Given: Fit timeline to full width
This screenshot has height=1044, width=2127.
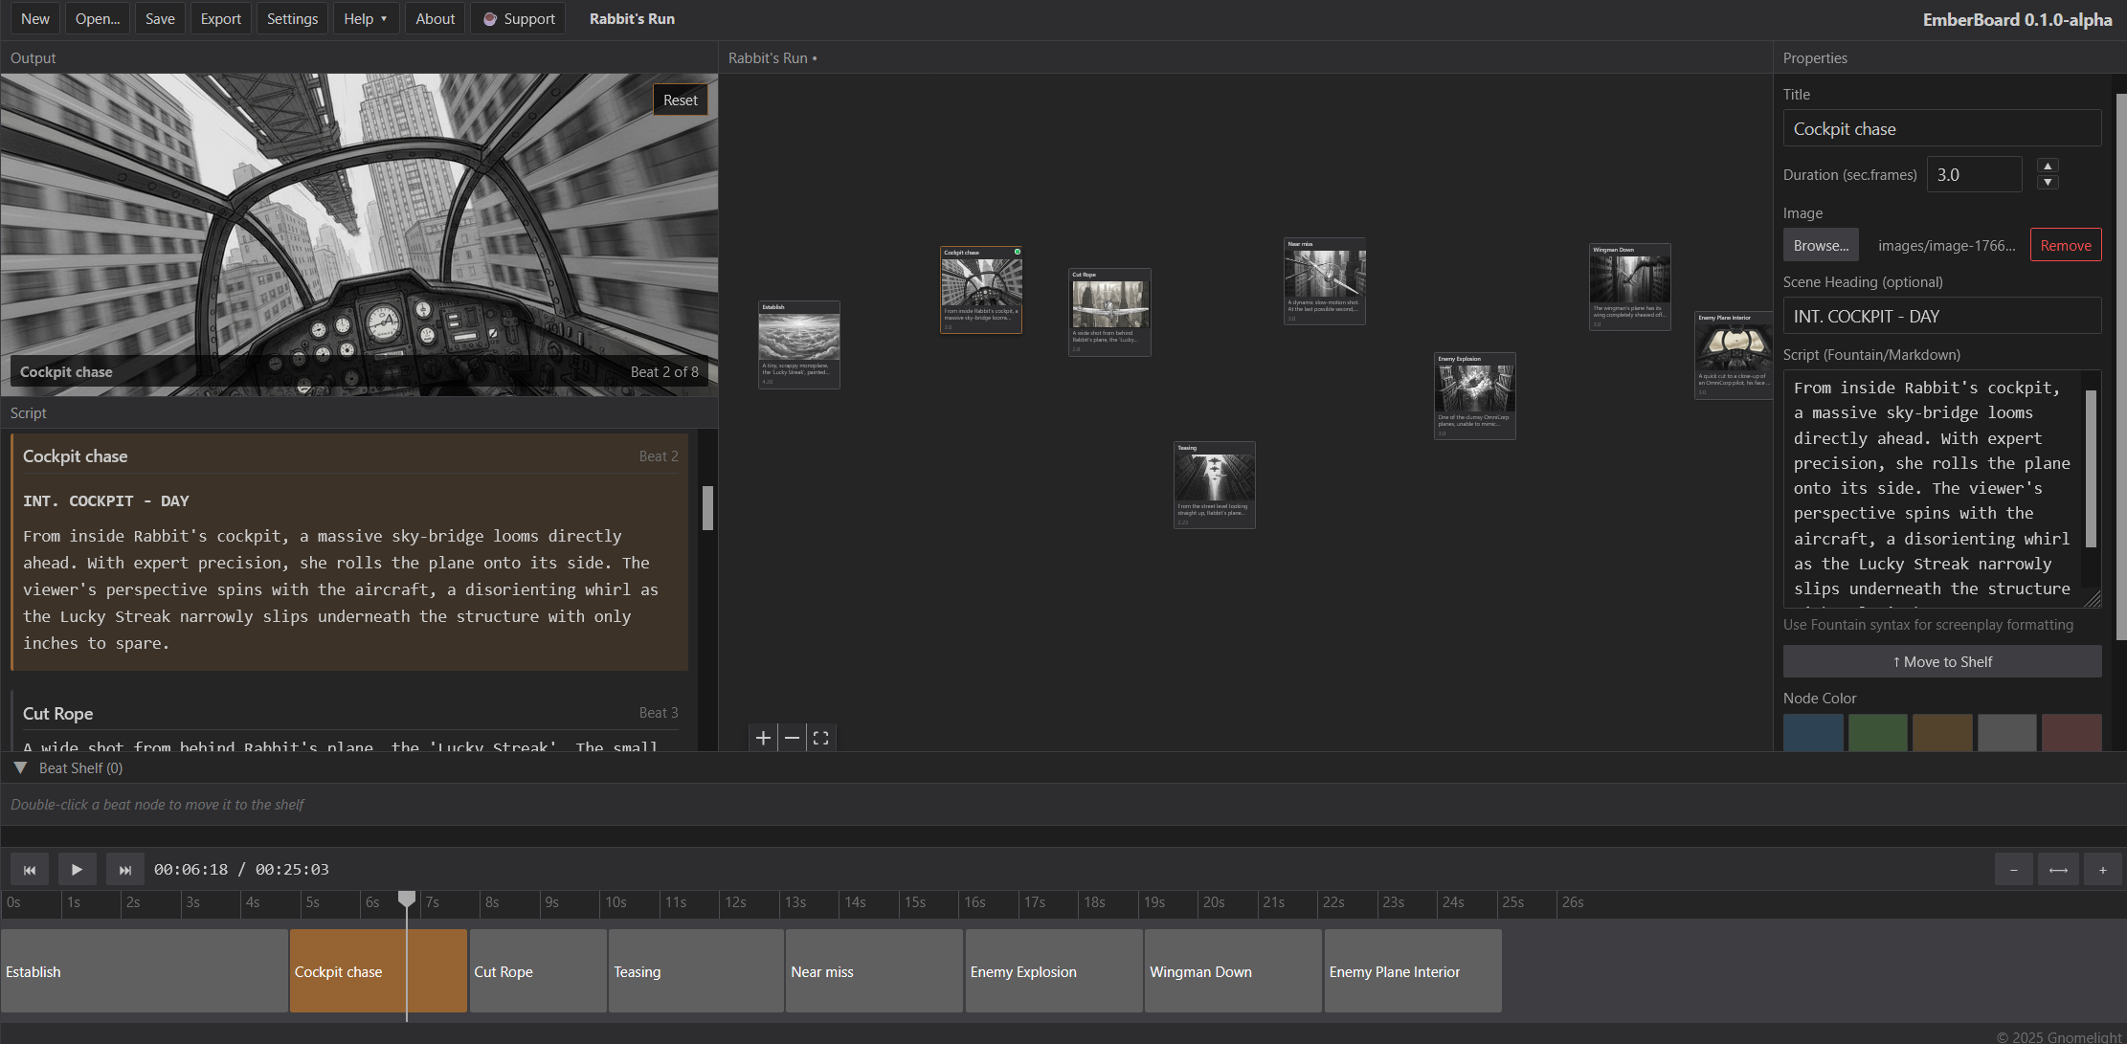Looking at the screenshot, I should pyautogui.click(x=2058, y=870).
